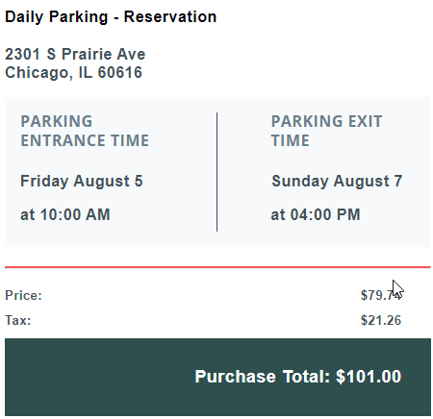The image size is (433, 419).
Task: Select the Sunday August 7 exit date
Action: click(x=337, y=182)
